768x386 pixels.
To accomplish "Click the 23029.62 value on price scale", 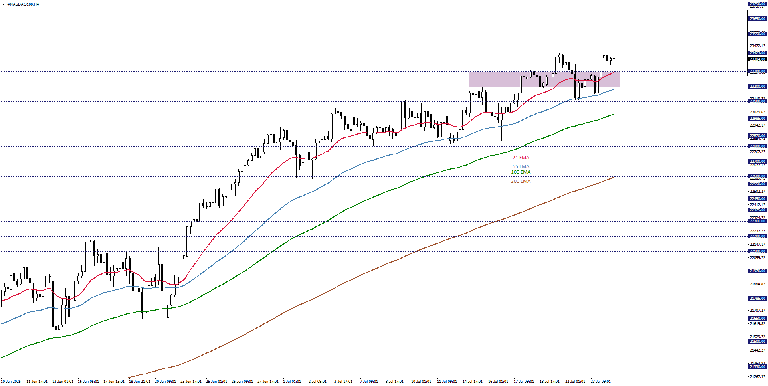I will pyautogui.click(x=757, y=112).
